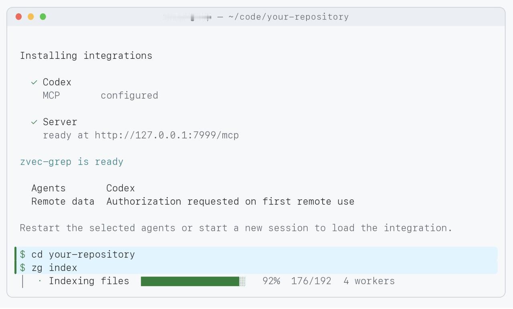Click the checkmark next to Codex
The height and width of the screenshot is (309, 513).
point(34,82)
